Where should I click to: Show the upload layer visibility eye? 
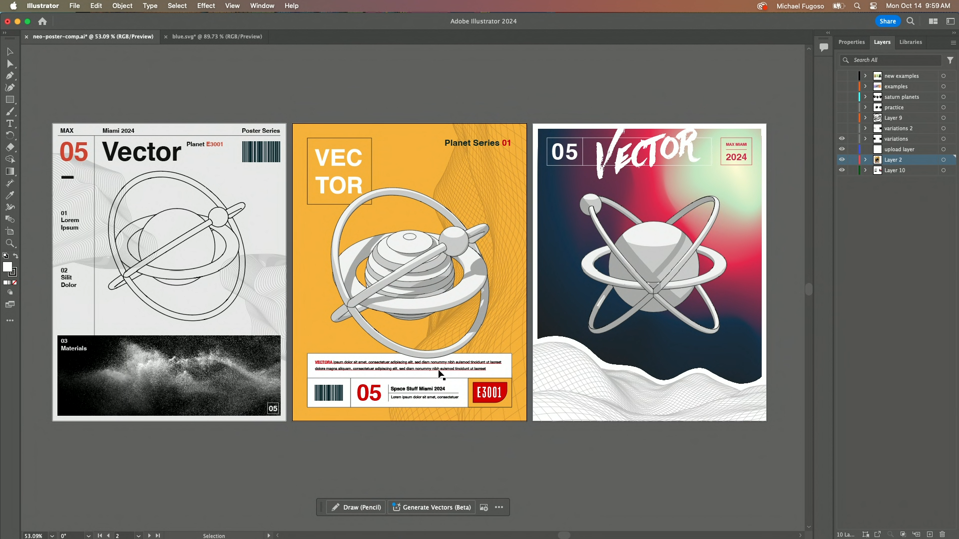(x=842, y=149)
